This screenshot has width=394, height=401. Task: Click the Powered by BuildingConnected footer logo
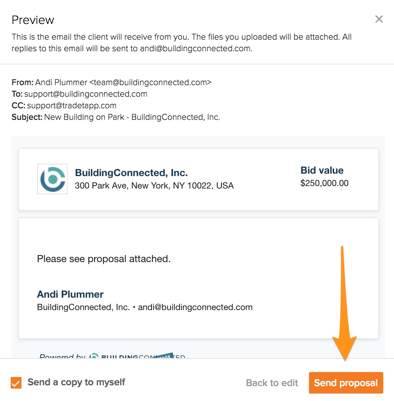[136, 356]
